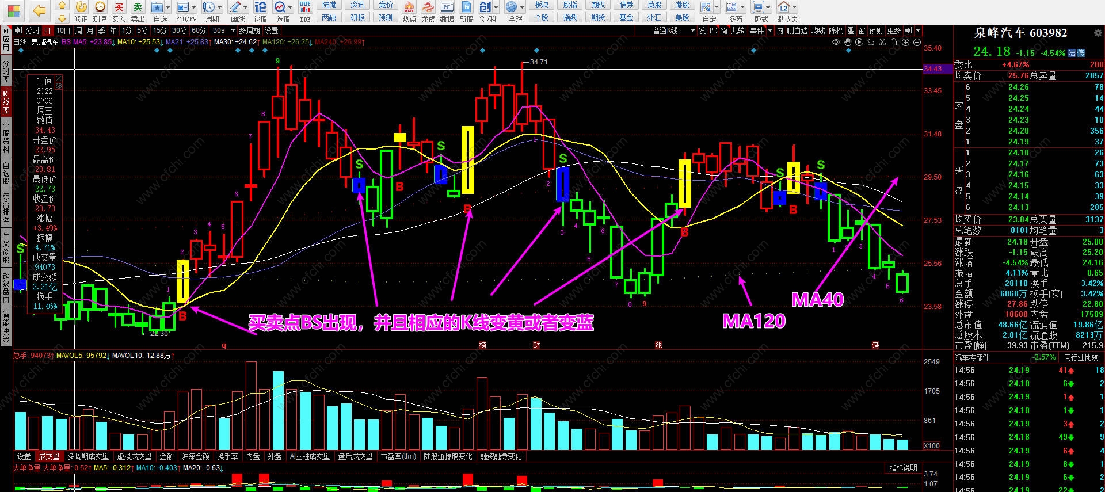Open the 测速 speed test clock icon
The width and height of the screenshot is (1105, 492).
(x=100, y=7)
